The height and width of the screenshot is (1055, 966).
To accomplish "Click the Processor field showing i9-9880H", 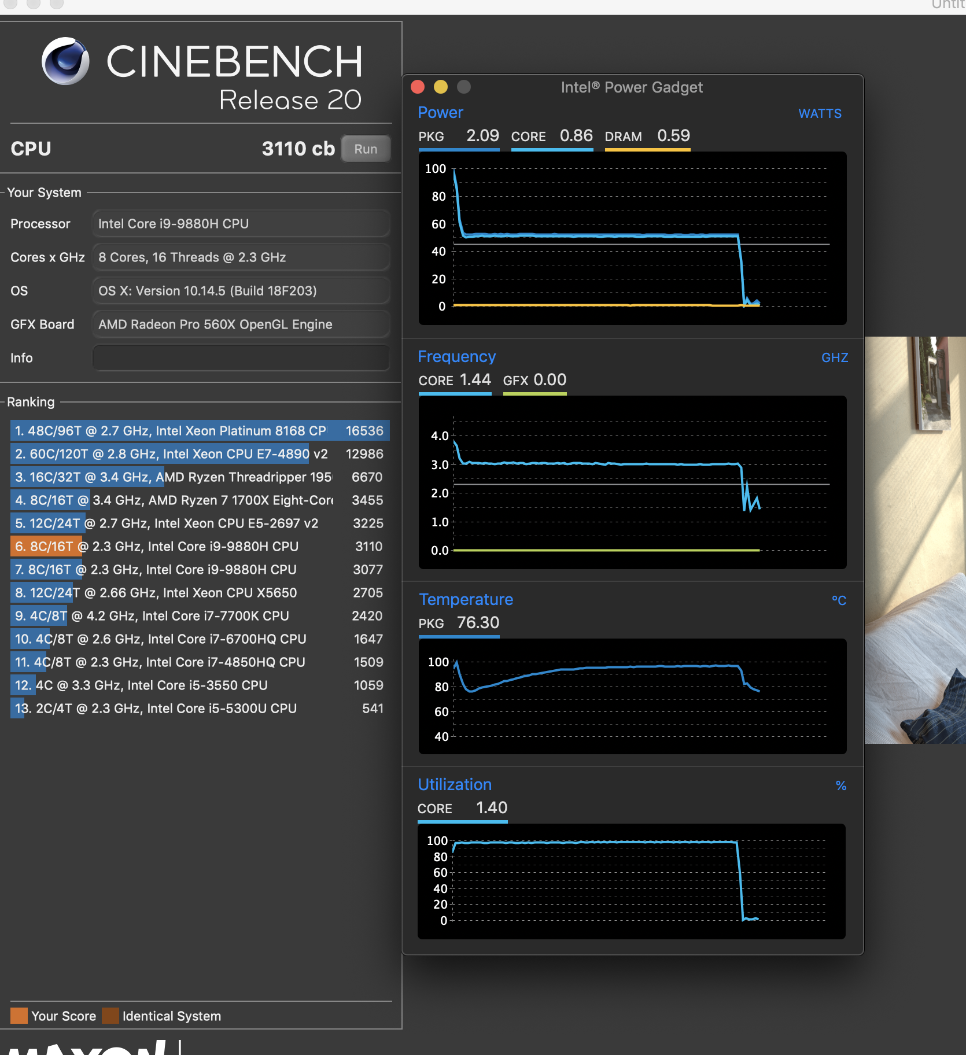I will 241,224.
